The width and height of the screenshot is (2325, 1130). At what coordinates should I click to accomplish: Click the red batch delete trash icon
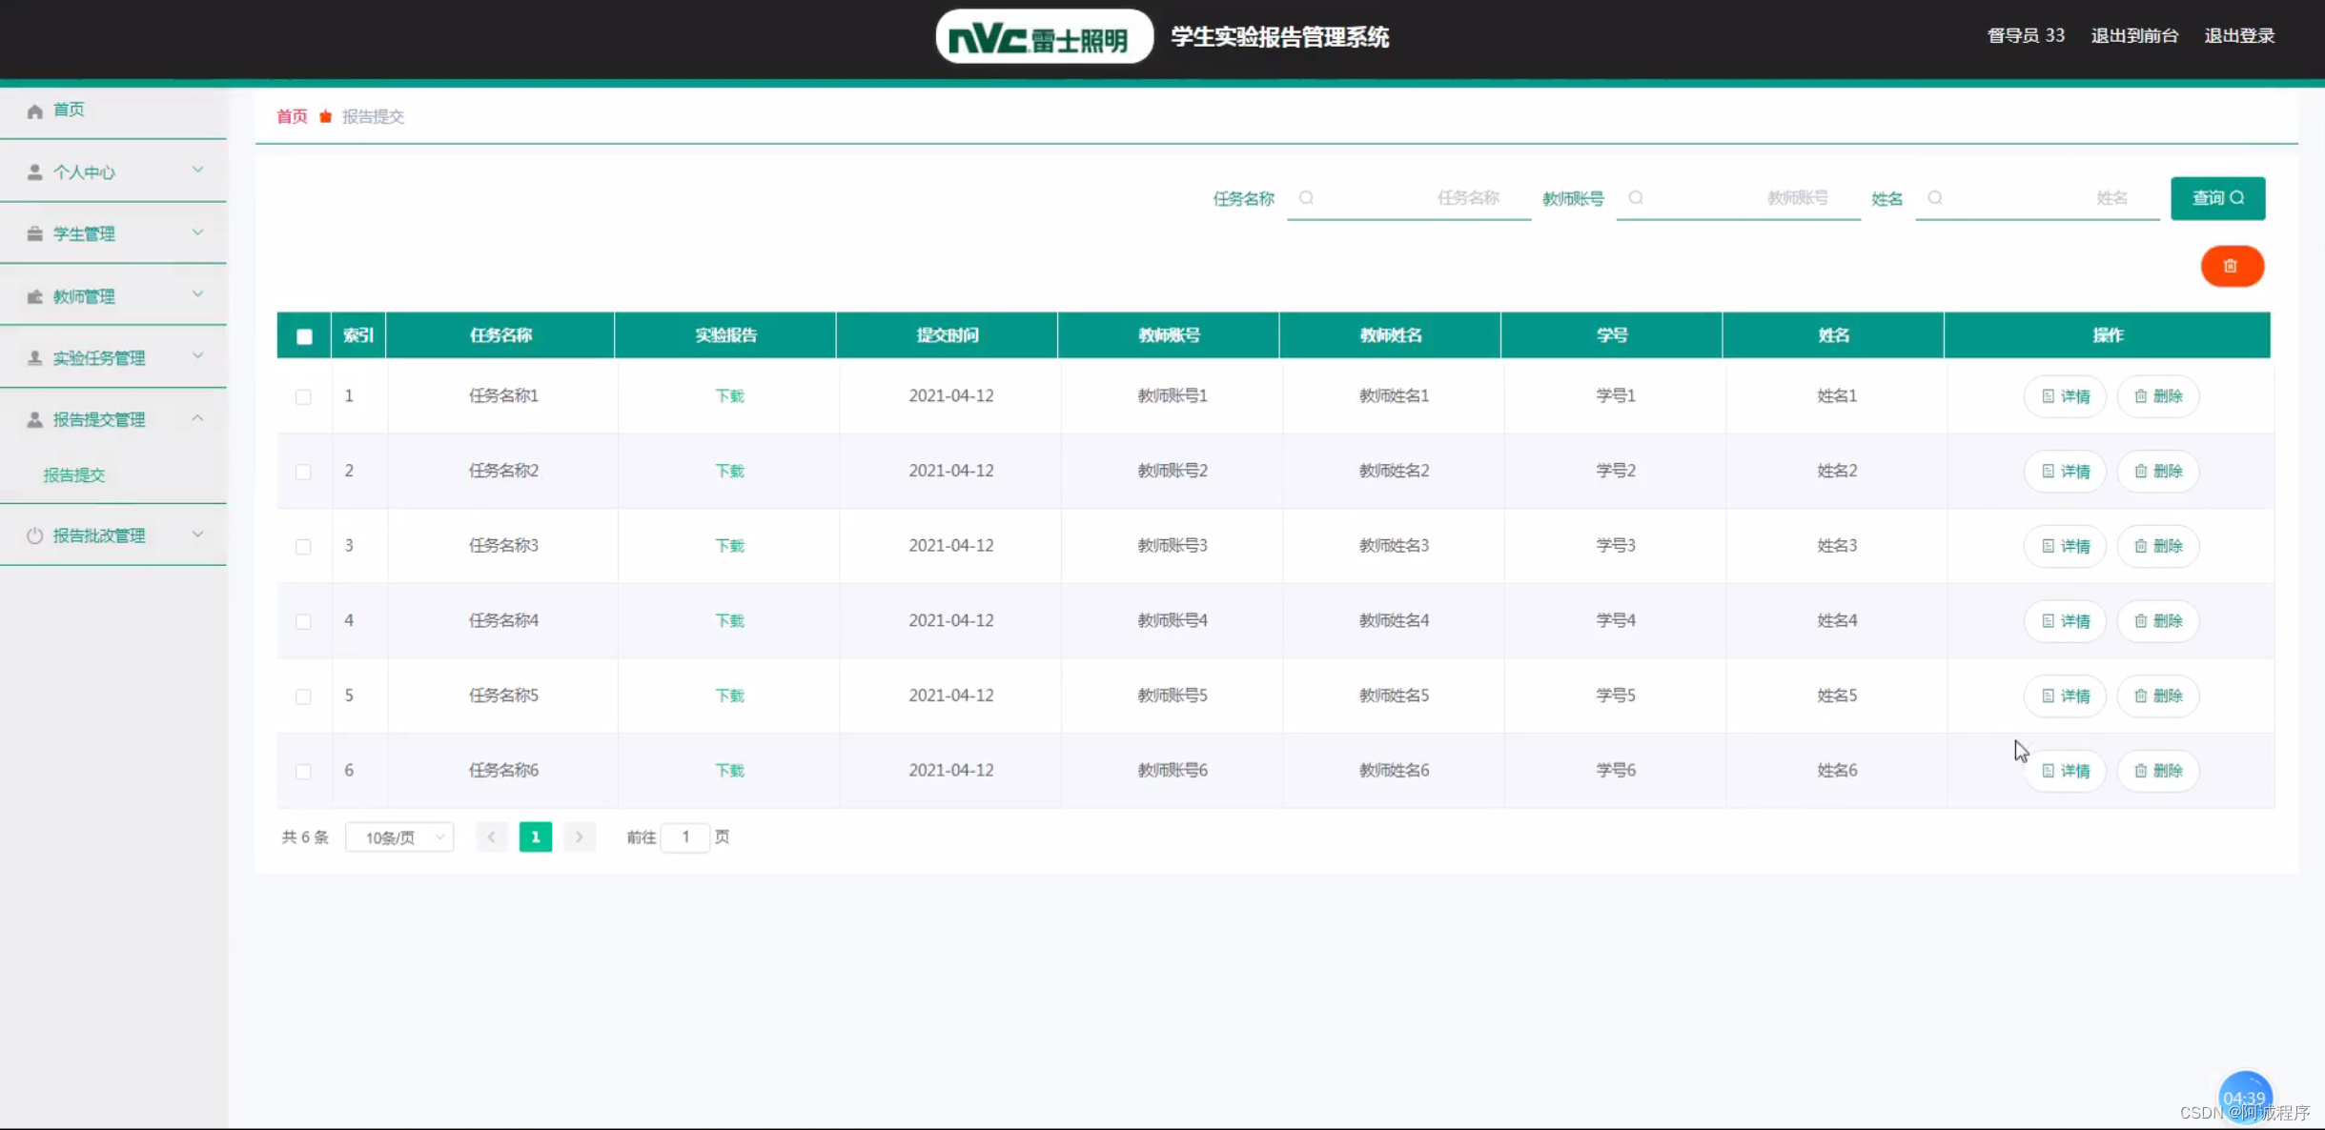tap(2232, 266)
